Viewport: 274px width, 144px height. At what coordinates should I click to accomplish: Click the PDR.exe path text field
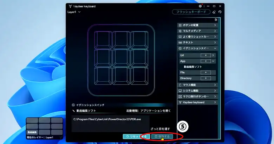pos(110,124)
